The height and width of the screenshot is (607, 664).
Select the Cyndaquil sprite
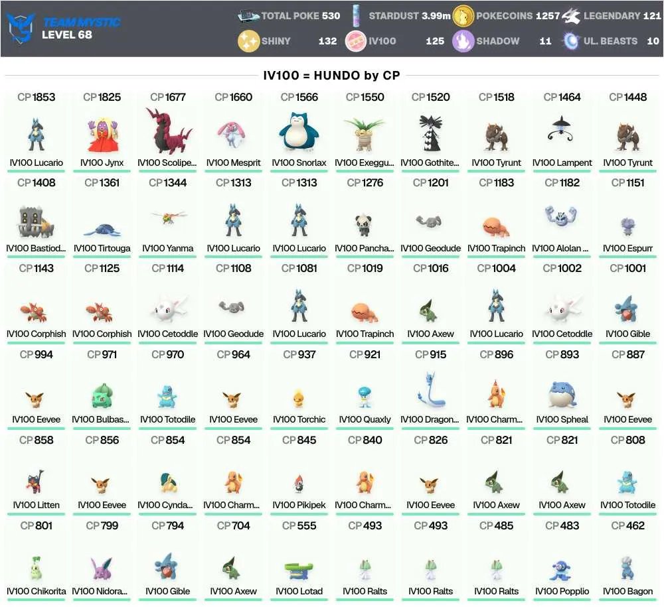[x=168, y=483]
